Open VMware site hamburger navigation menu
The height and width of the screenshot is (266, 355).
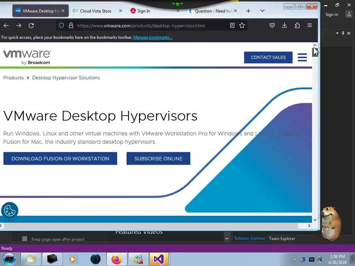[x=302, y=57]
